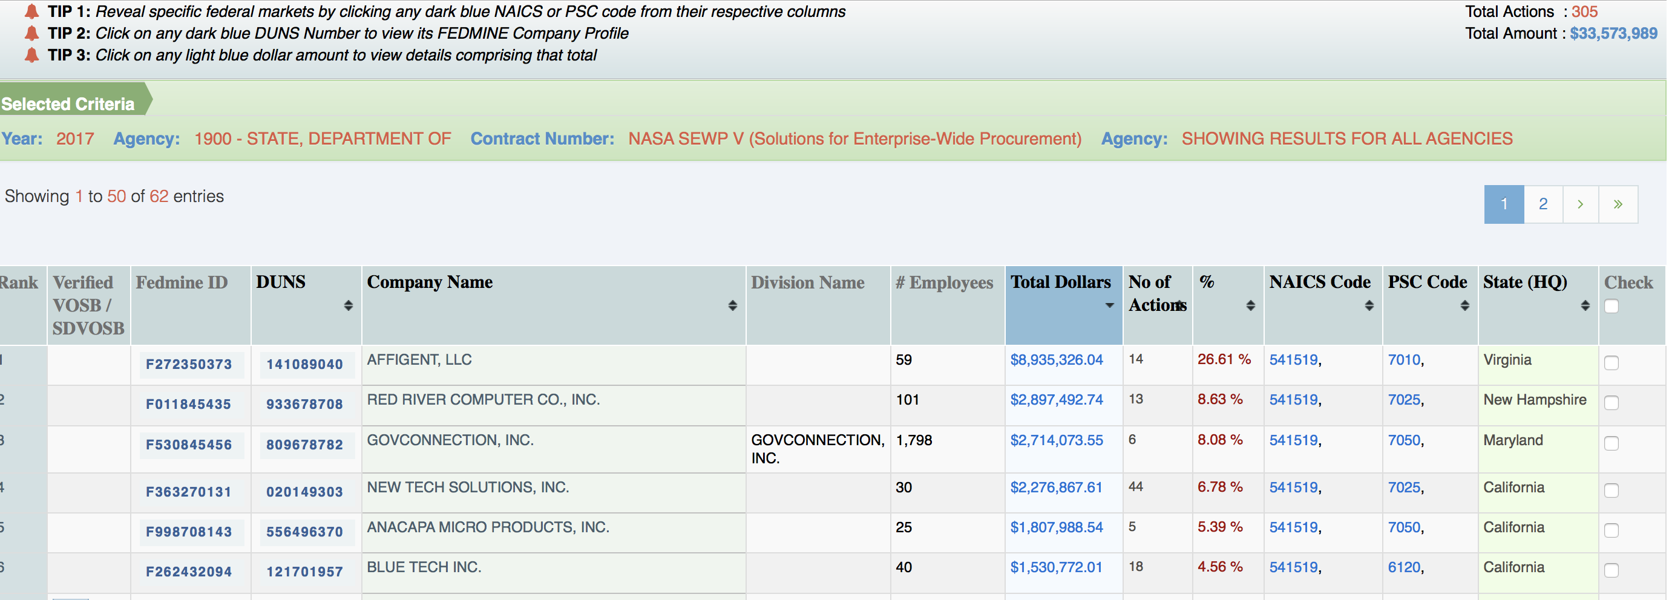Check the RED RIVER COMPUTER row checkbox
The height and width of the screenshot is (600, 1669).
[1612, 403]
